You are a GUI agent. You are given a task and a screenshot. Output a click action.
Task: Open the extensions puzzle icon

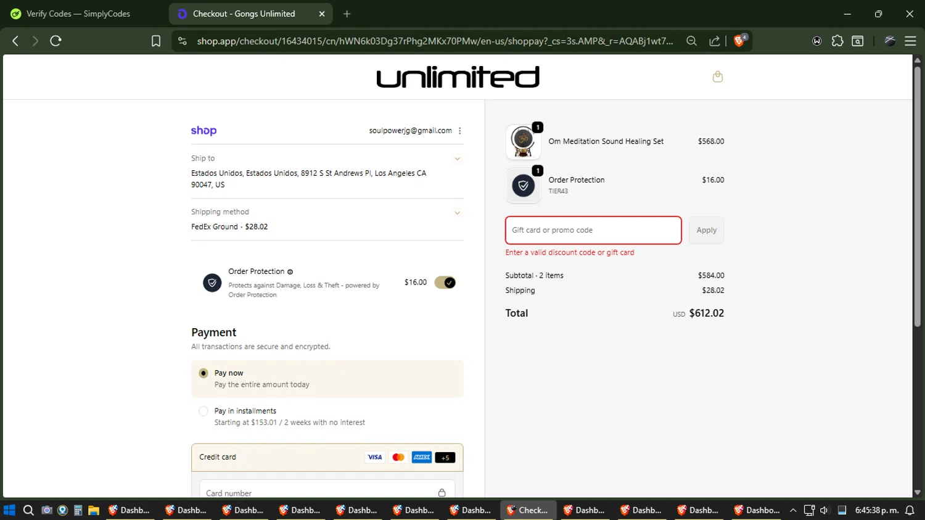(x=837, y=41)
